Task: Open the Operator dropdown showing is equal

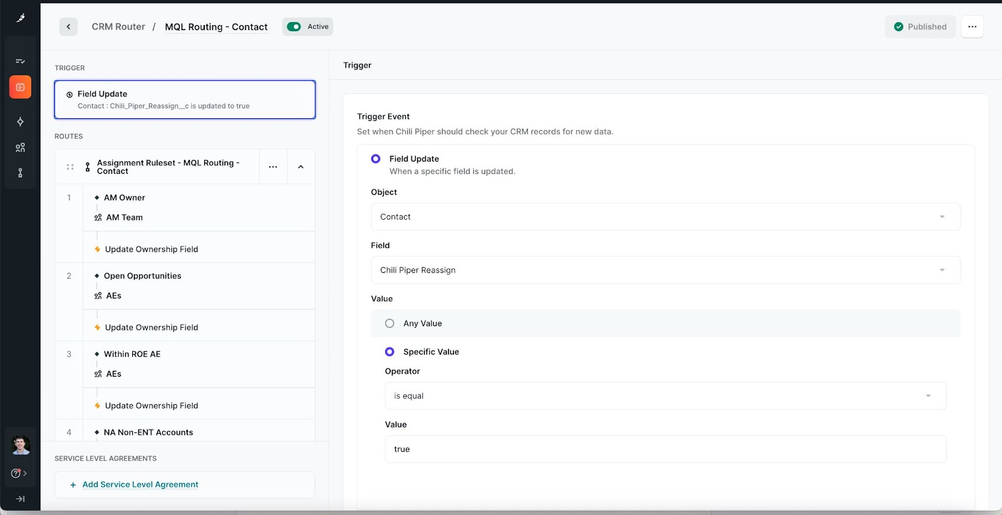Action: [665, 396]
